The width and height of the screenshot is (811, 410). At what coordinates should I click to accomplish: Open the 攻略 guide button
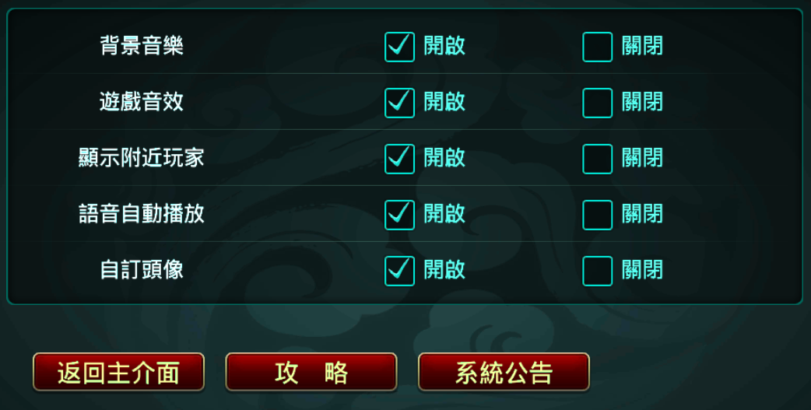click(x=311, y=373)
